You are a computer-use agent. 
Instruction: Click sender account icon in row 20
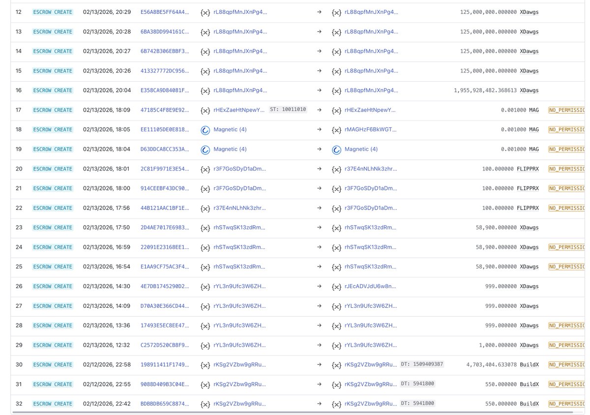pos(206,169)
